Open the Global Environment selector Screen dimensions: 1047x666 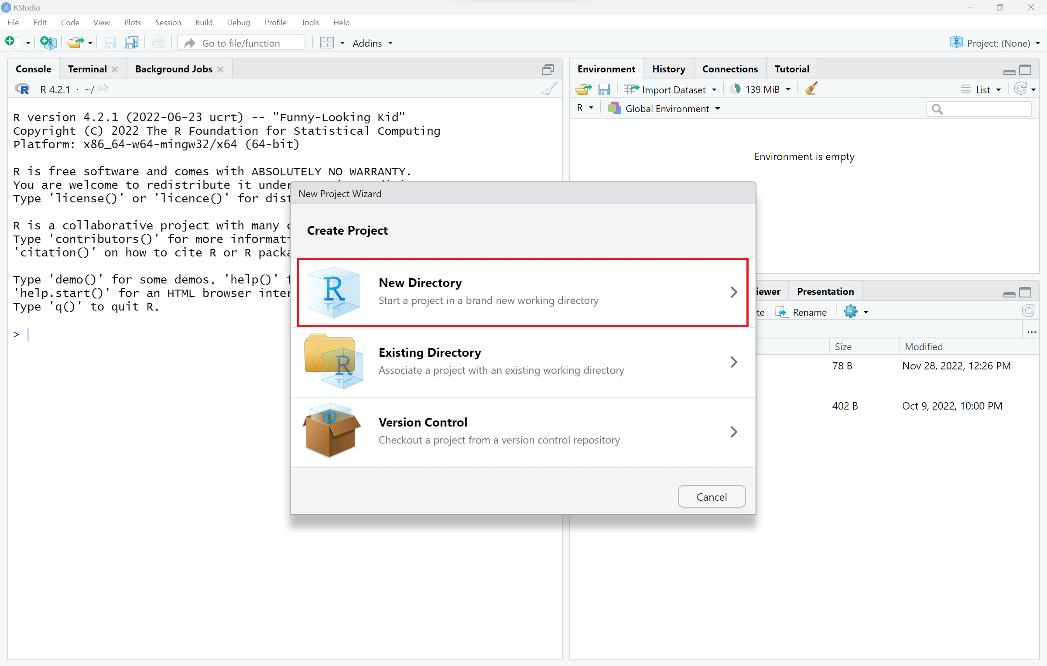[x=667, y=109]
